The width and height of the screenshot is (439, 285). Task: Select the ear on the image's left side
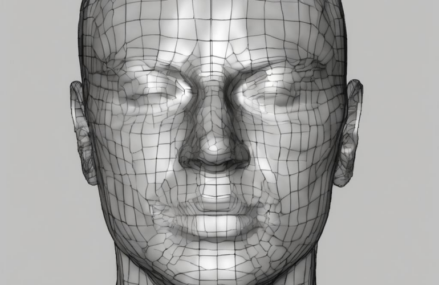(82, 128)
